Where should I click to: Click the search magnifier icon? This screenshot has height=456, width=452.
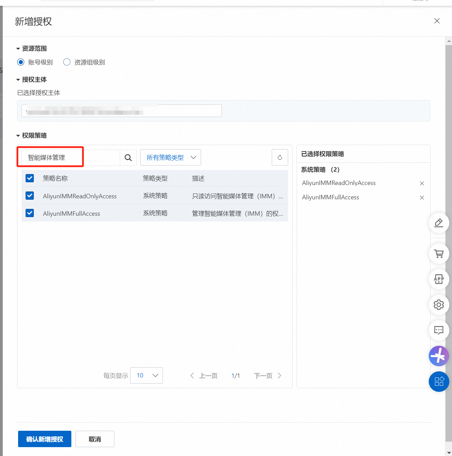128,158
